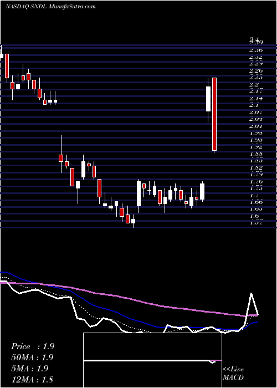Viewport: 277px width, 388px height.
Task: Click the 1.92 price axis label
Action: click(256, 147)
